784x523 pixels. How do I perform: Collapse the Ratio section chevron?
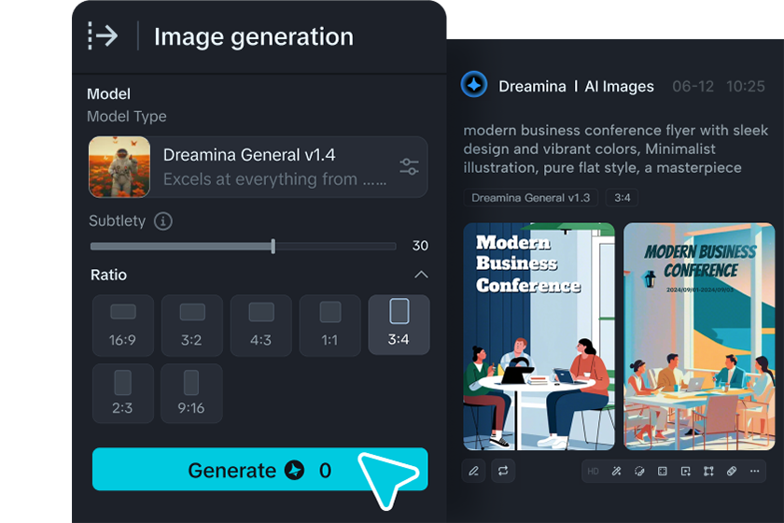pyautogui.click(x=421, y=275)
